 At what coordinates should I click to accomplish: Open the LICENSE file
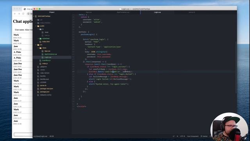[43, 82]
